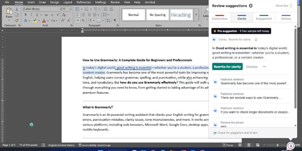Switch to Delivery suggestions tab
This screenshot has height=151, width=302.
coord(286,17)
